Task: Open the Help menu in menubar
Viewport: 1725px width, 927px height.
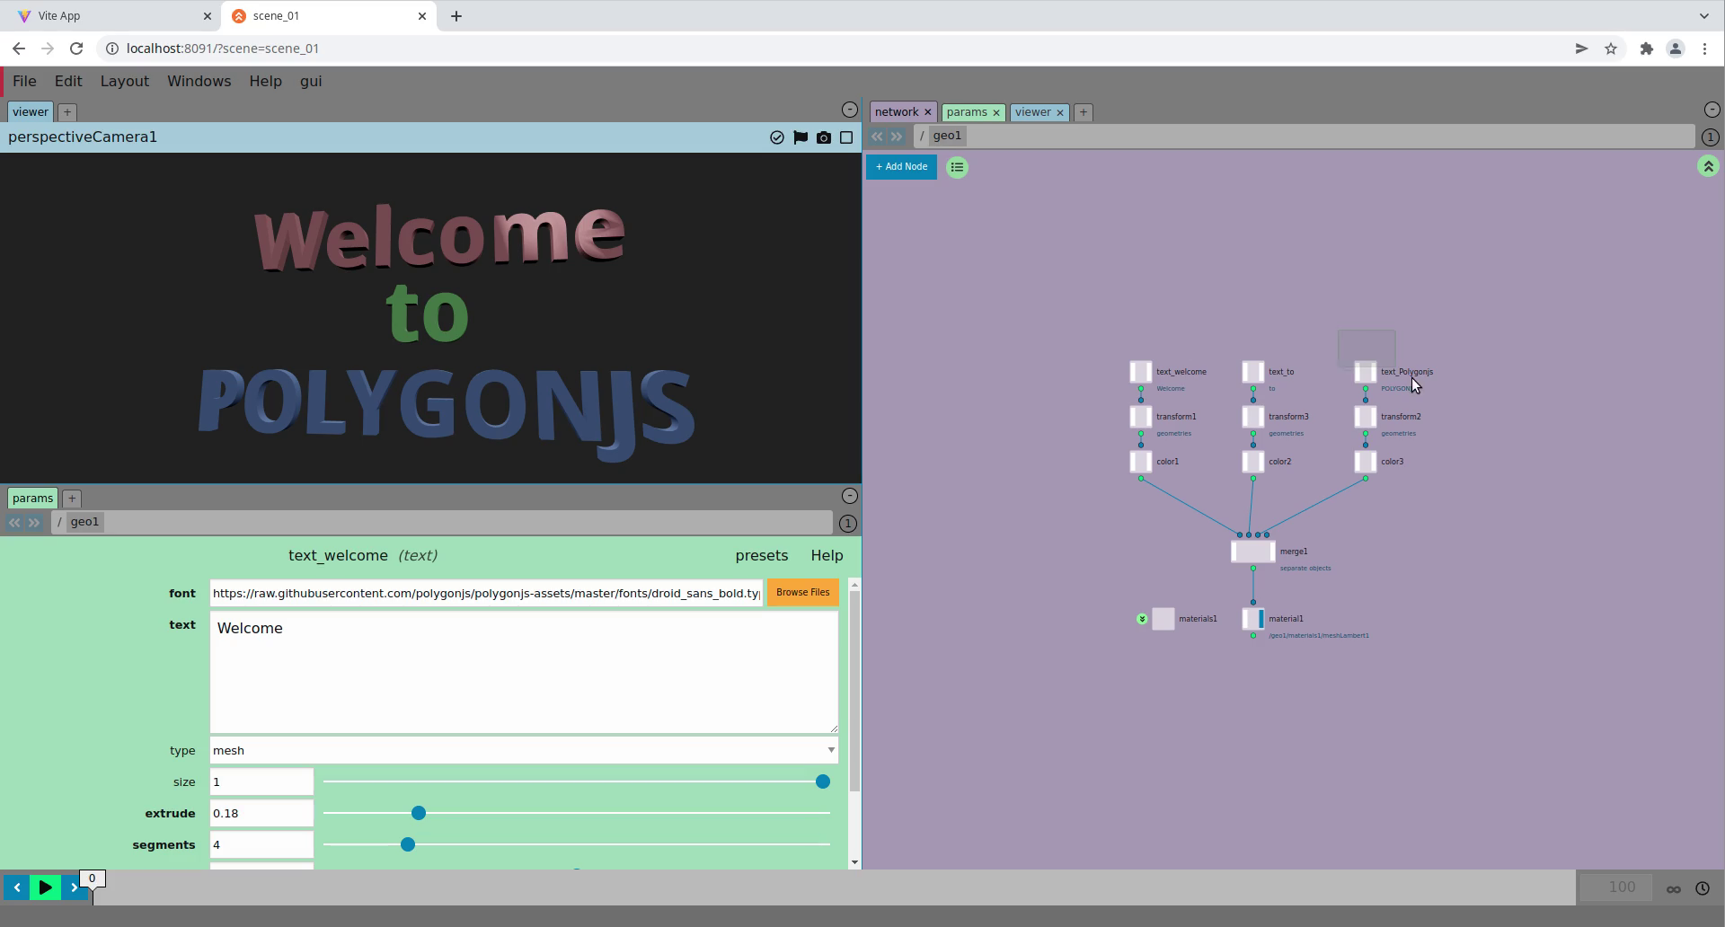Action: [265, 81]
